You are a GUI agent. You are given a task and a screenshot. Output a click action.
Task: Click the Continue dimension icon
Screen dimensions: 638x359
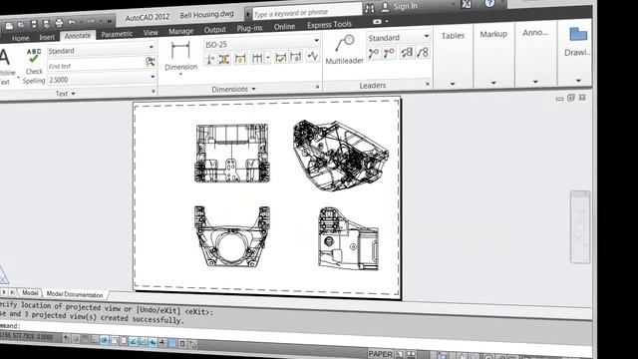click(x=257, y=58)
